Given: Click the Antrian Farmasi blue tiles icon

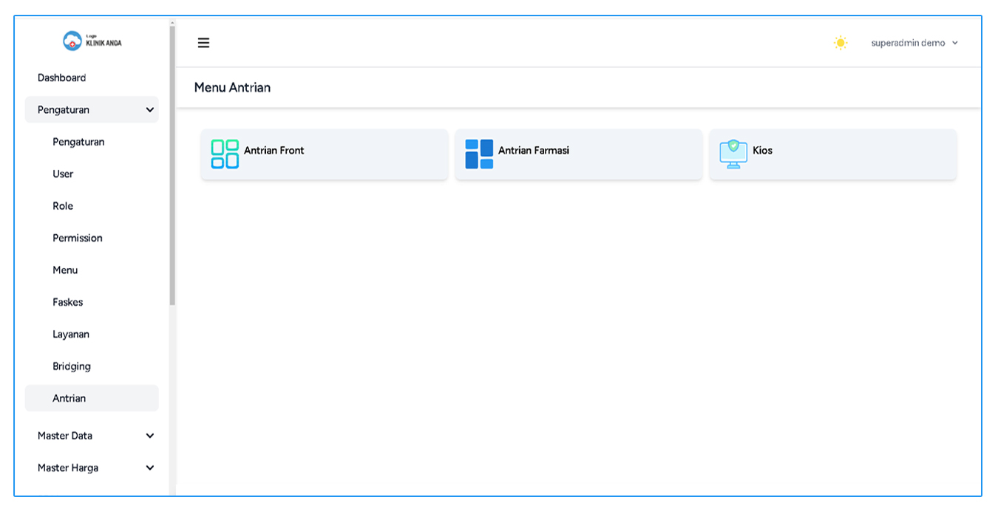Looking at the screenshot, I should tap(479, 154).
